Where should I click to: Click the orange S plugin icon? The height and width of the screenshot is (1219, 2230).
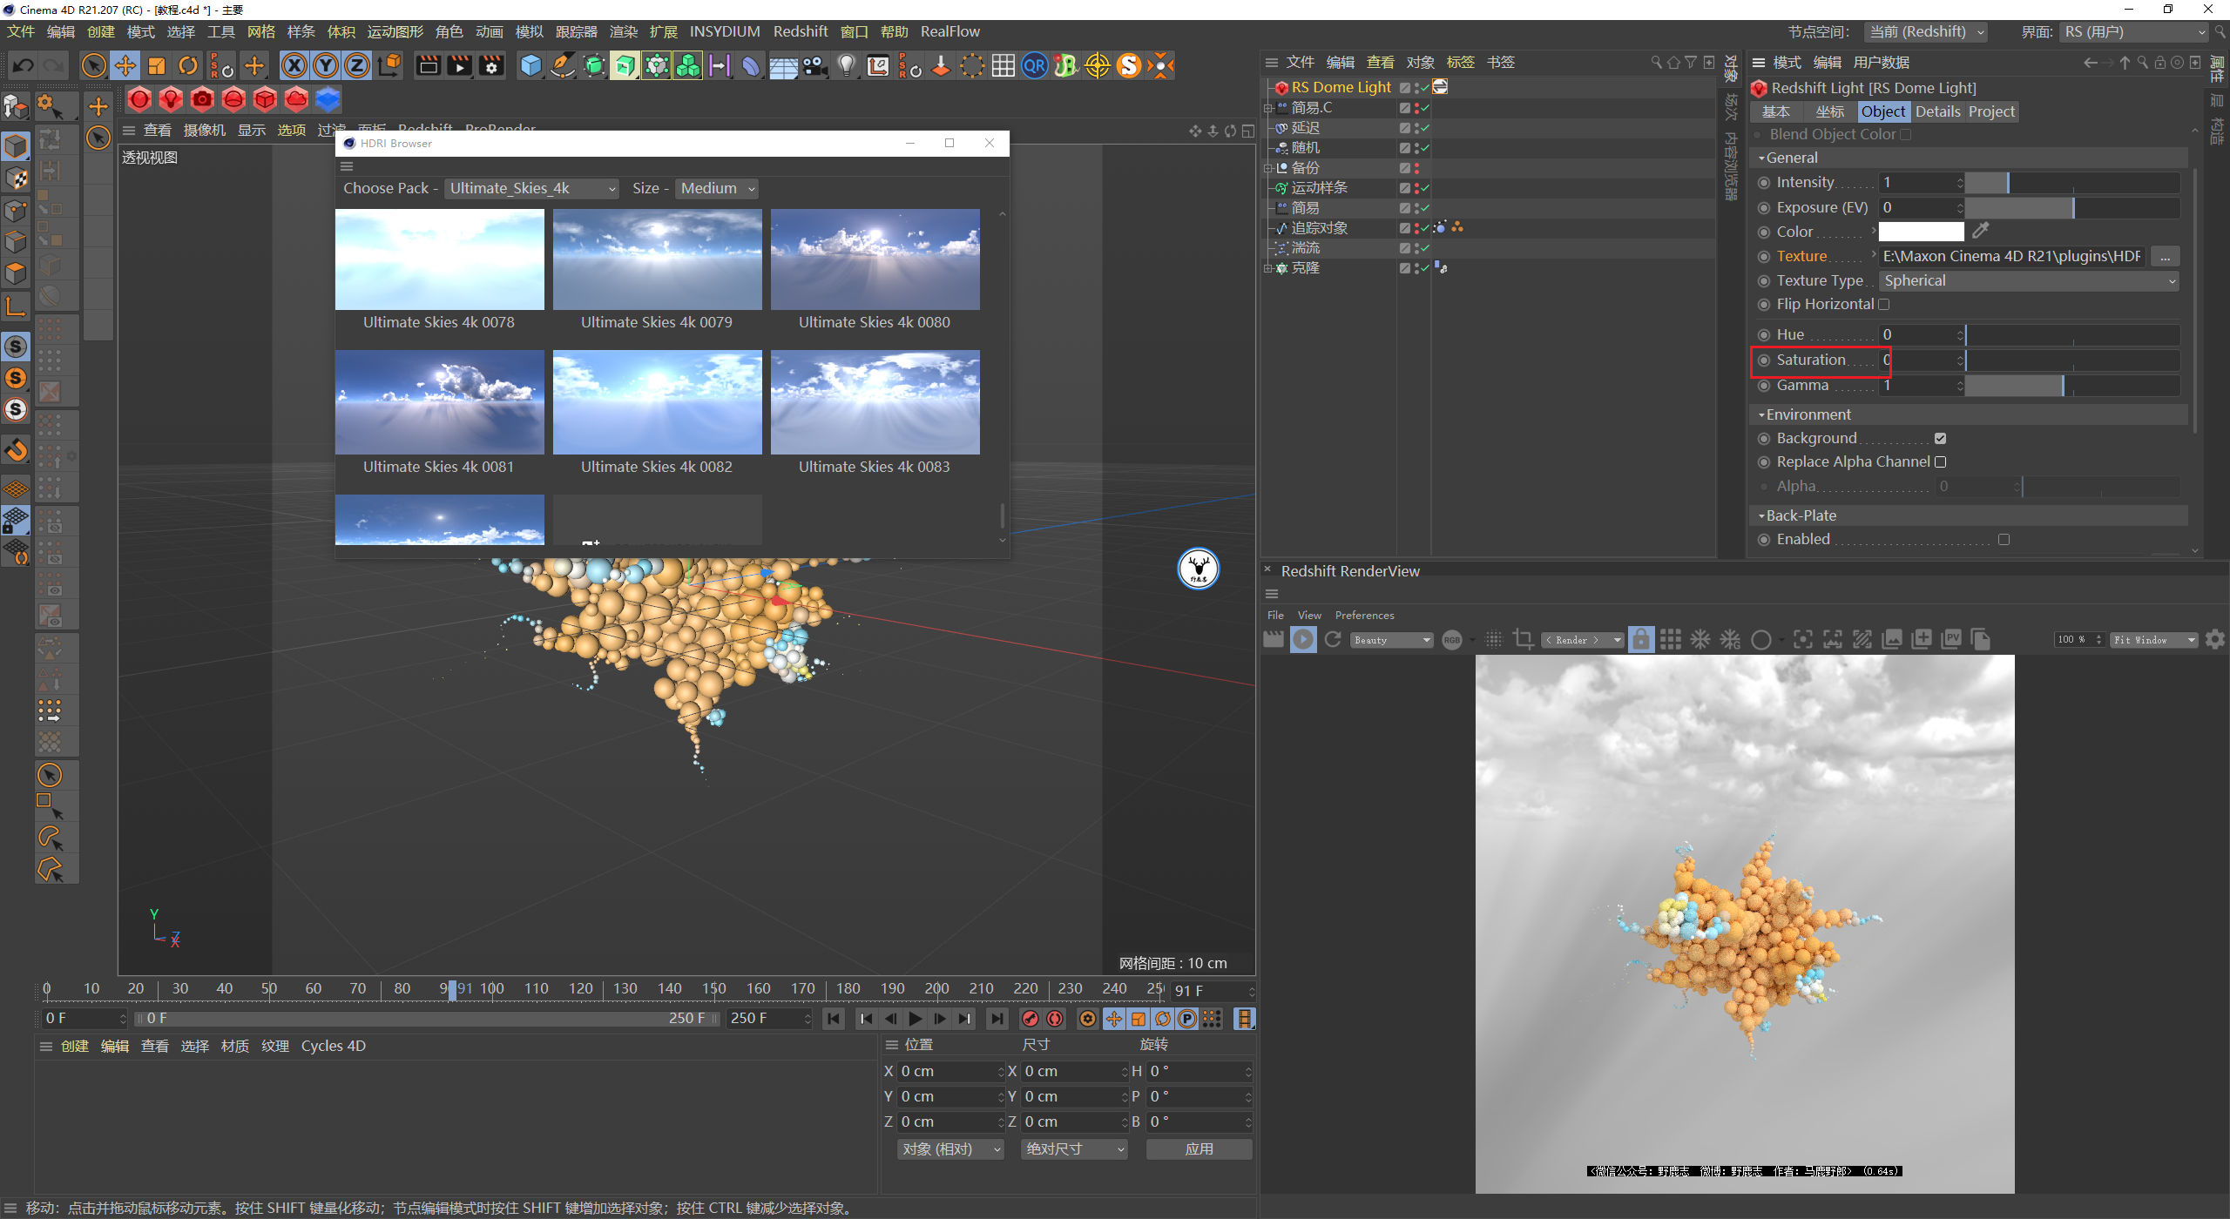(x=1129, y=65)
